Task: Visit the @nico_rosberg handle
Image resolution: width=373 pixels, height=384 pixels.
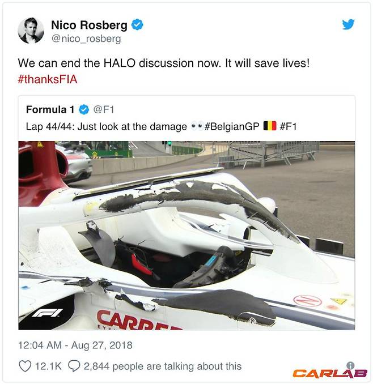Action: pos(86,39)
